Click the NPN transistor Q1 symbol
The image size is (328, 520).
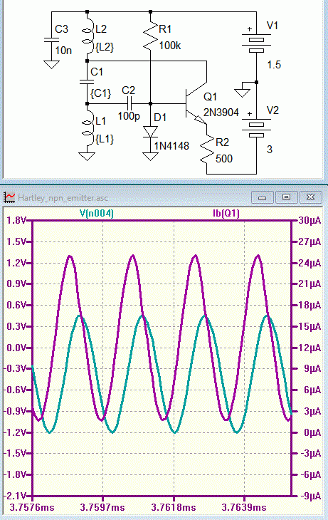(x=196, y=103)
